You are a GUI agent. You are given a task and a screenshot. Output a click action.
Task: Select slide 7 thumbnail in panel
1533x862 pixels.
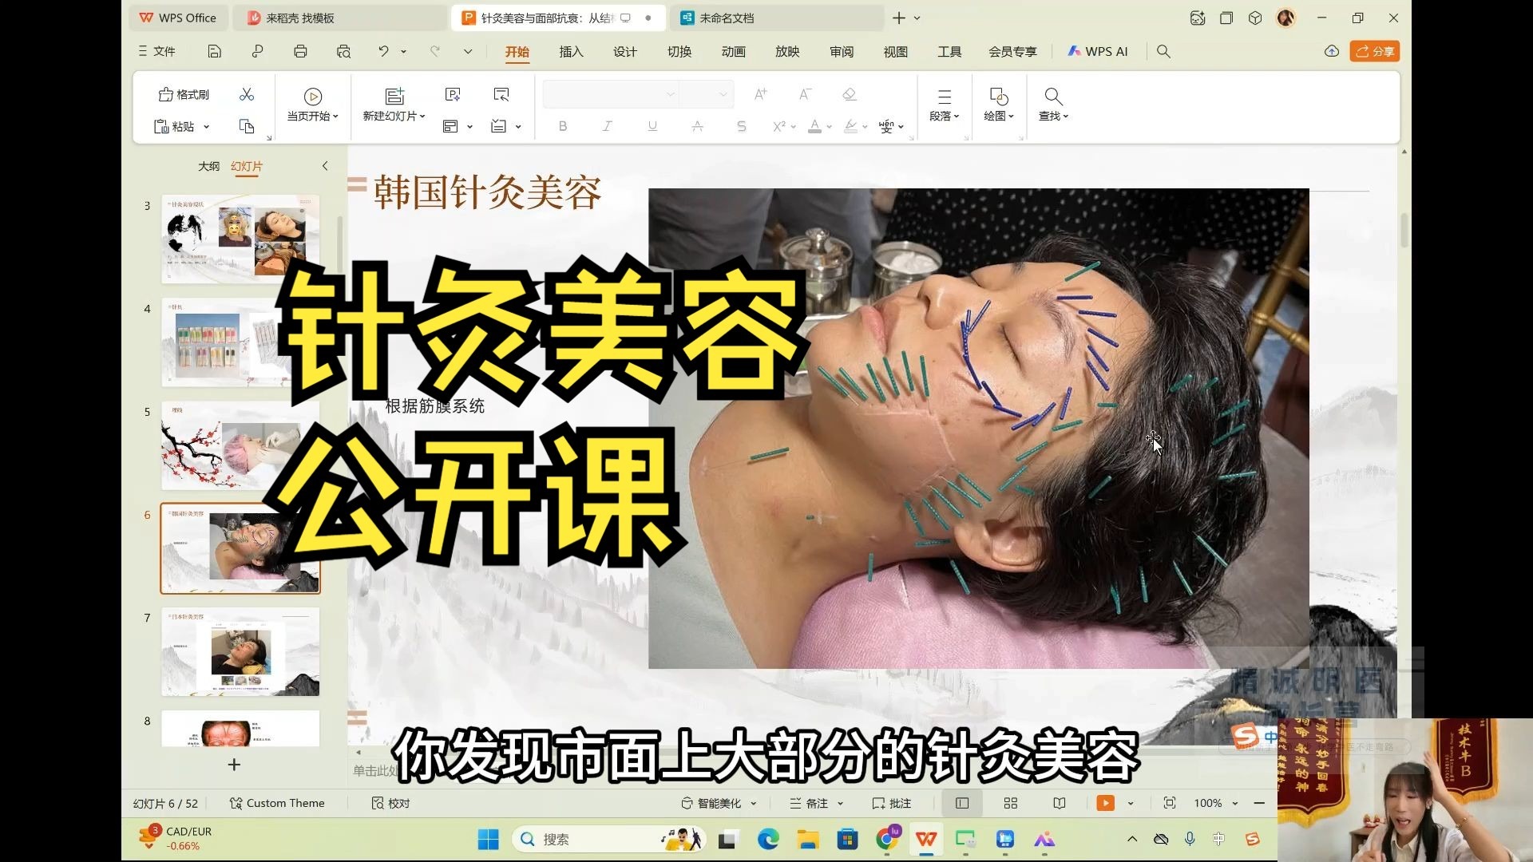point(240,651)
